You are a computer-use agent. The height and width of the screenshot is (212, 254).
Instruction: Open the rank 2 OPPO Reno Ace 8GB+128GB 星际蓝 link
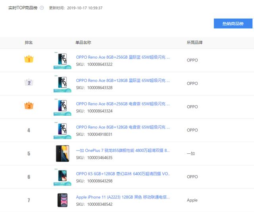click(123, 80)
